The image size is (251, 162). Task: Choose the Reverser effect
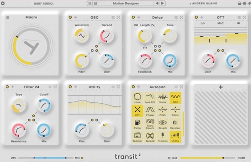click(176, 124)
